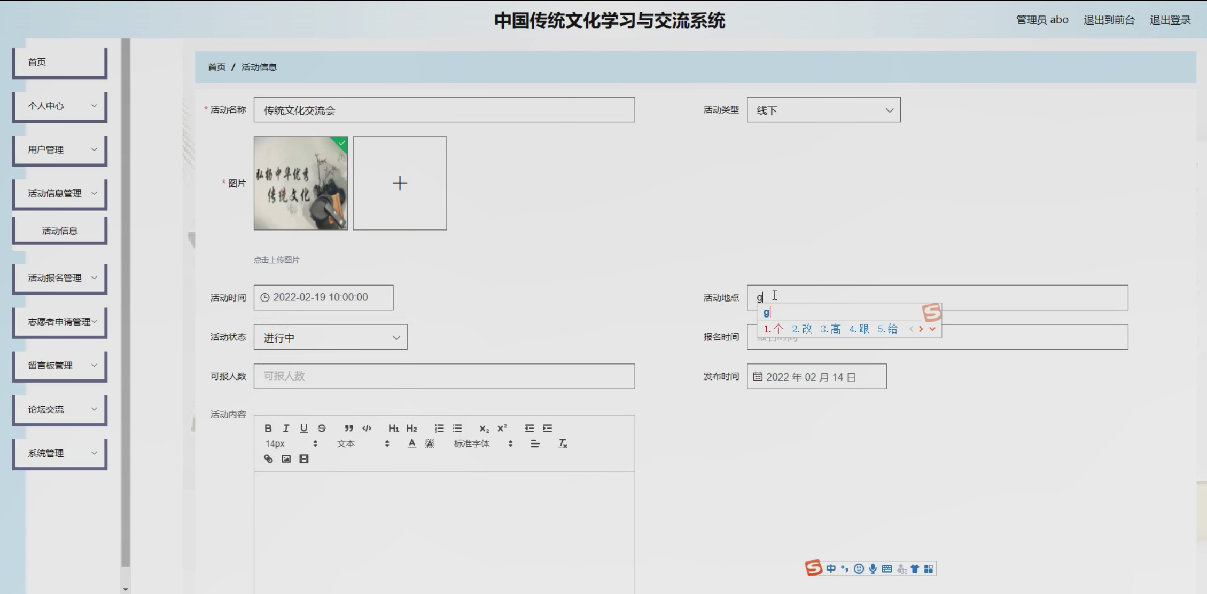Click the 退出登录 link

(1170, 20)
